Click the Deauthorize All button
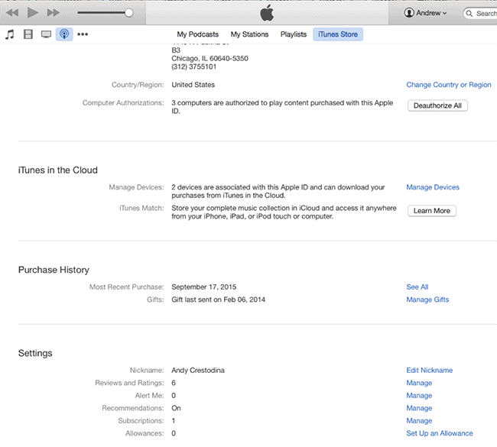497x447 pixels. coord(437,105)
